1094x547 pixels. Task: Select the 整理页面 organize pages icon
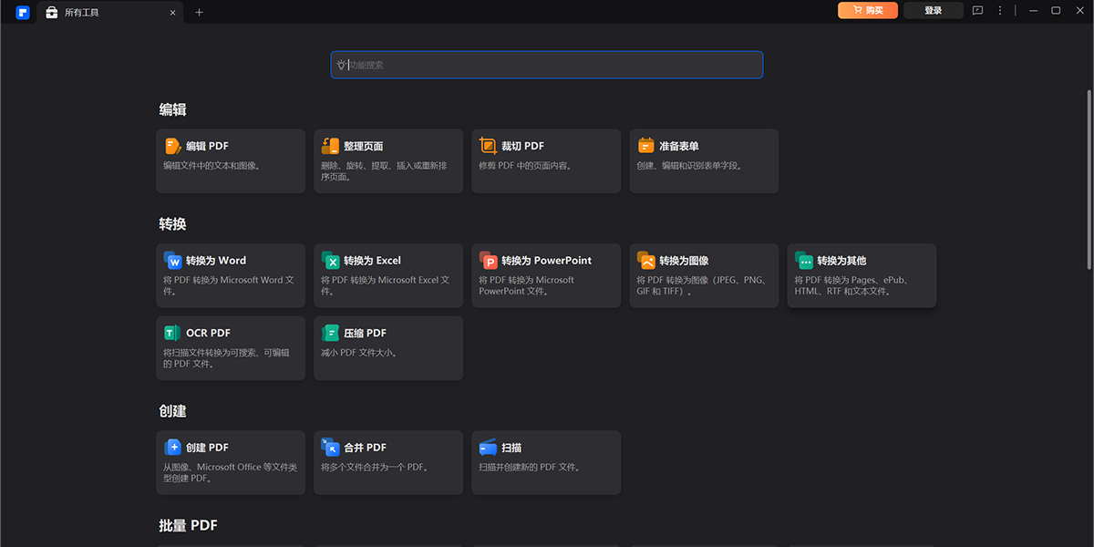[x=330, y=146]
